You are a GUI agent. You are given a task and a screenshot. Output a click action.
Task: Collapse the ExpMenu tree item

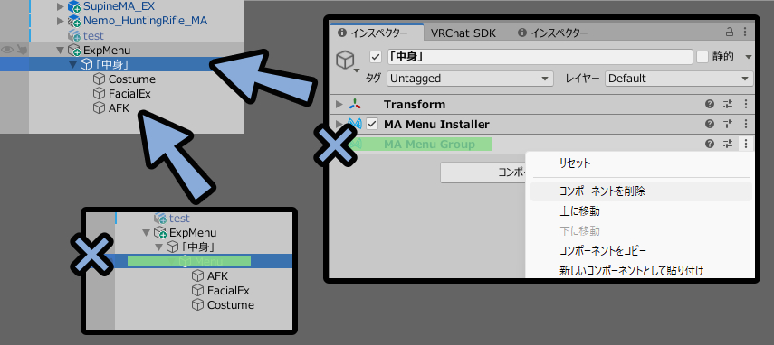[61, 50]
